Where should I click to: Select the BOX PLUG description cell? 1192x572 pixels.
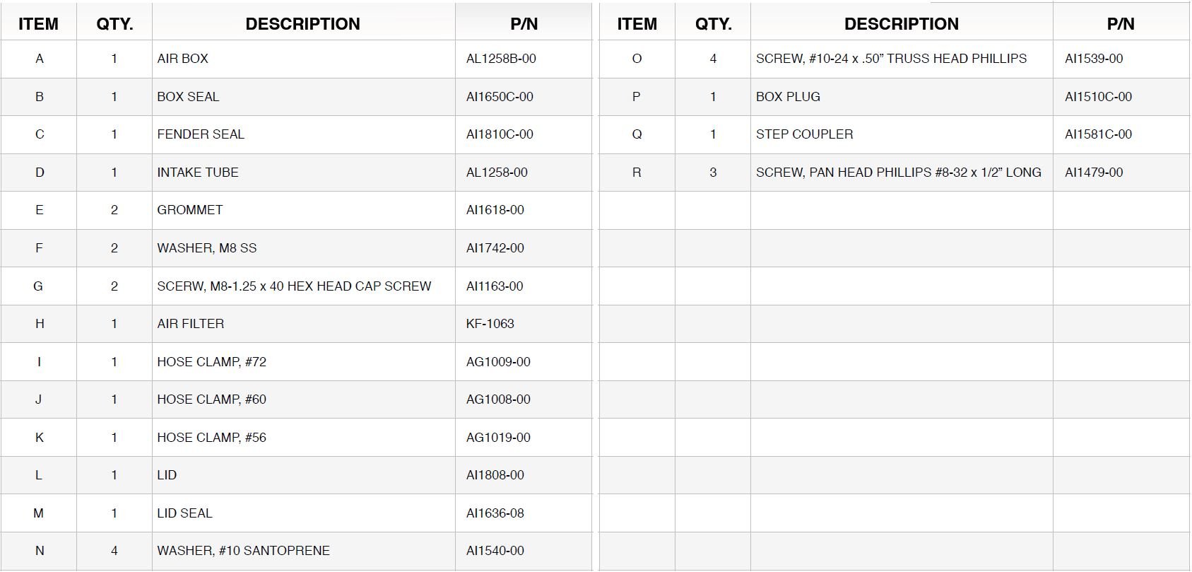788,97
